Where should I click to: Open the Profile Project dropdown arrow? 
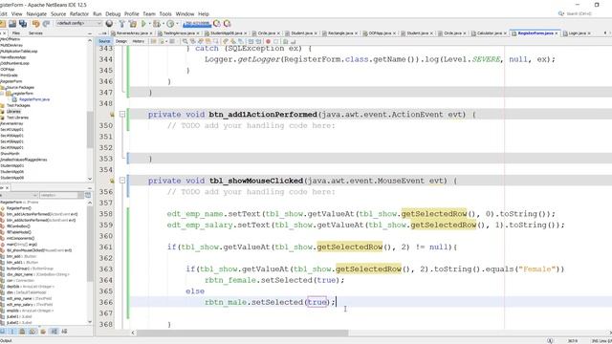coord(177,23)
